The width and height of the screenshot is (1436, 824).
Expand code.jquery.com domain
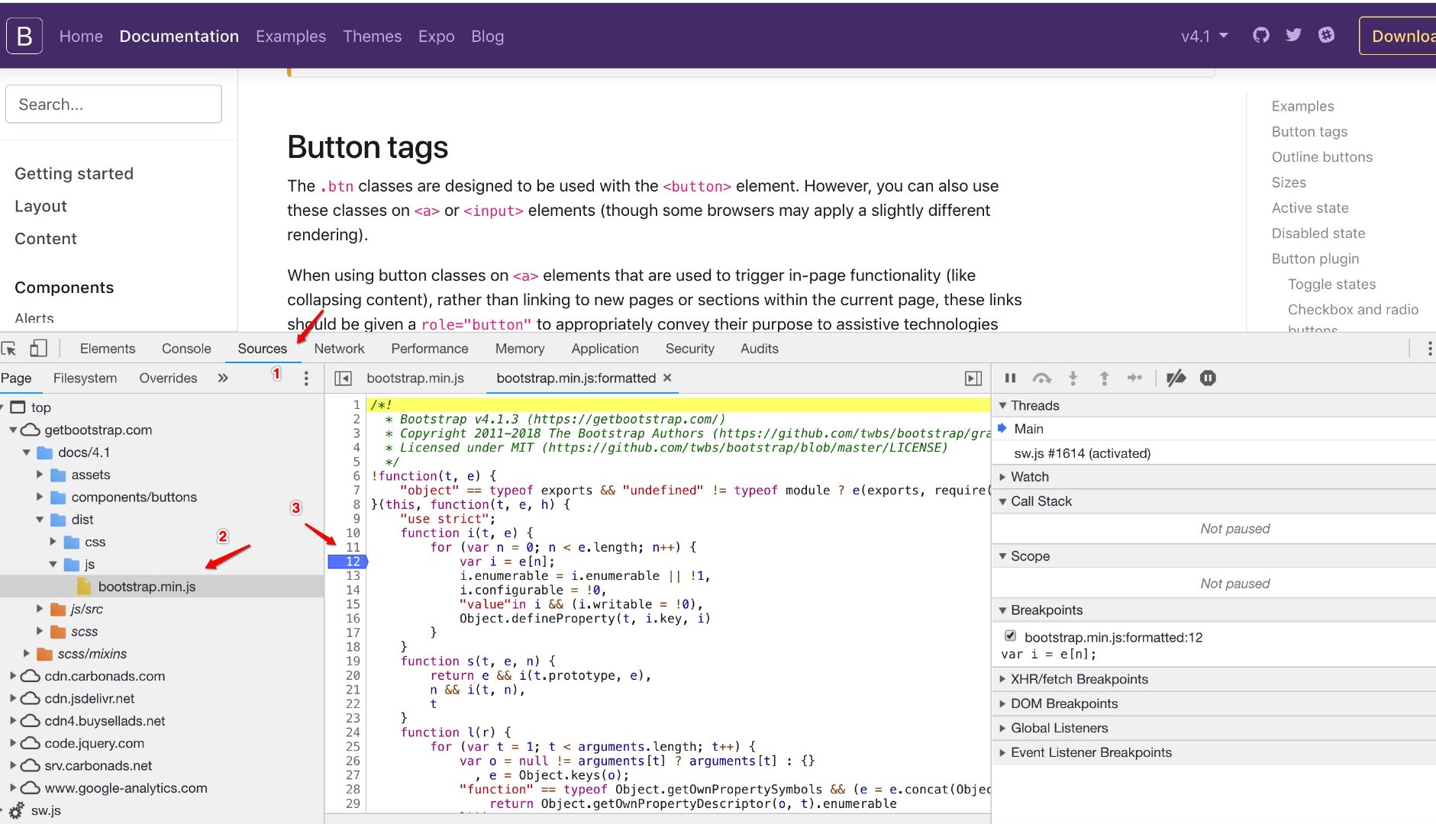(13, 743)
